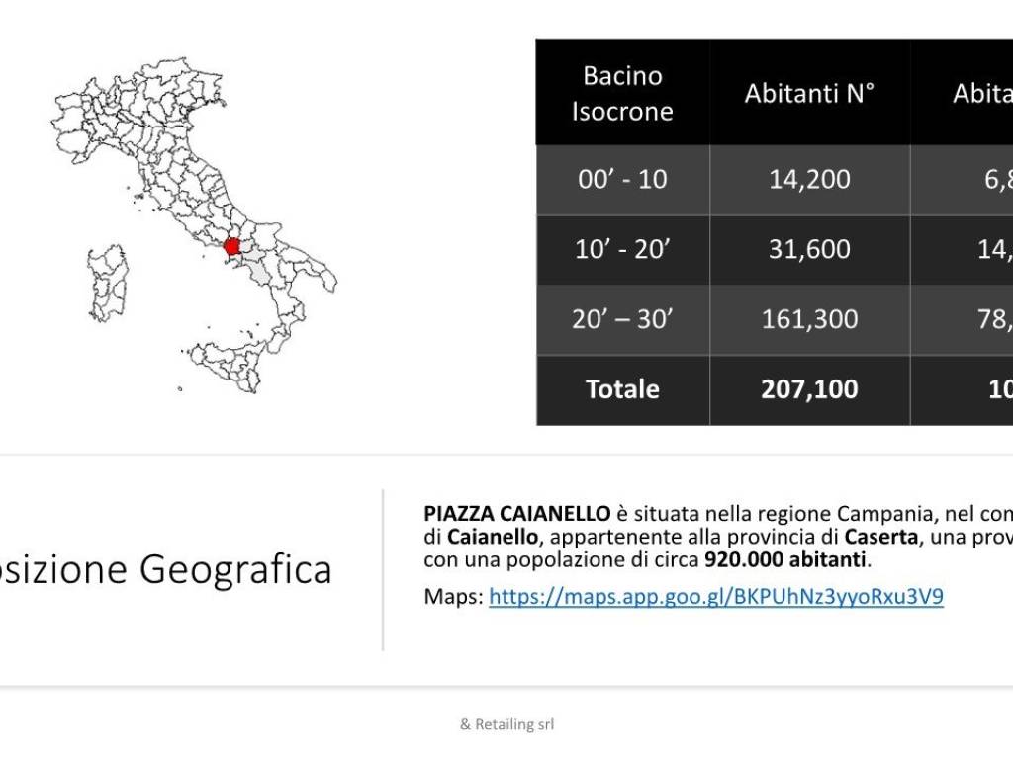The height and width of the screenshot is (759, 1013).
Task: Click the 10' - 20' row label
Action: [x=622, y=249]
